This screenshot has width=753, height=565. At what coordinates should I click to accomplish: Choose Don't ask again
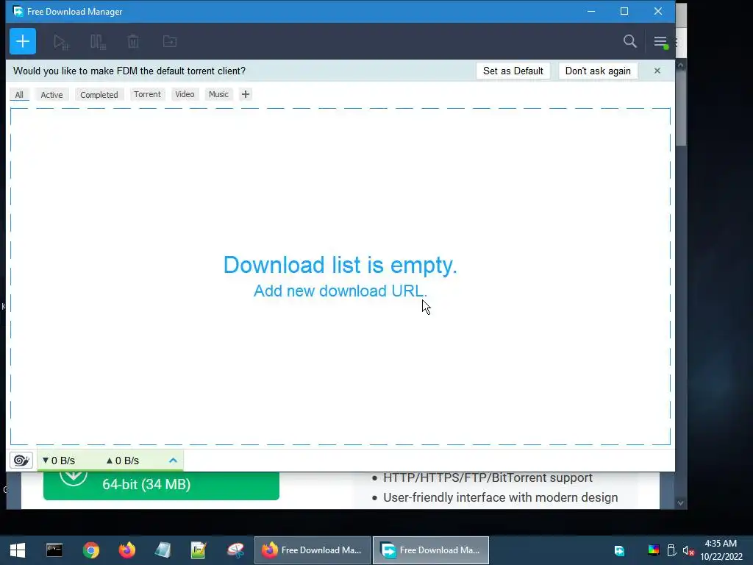tap(598, 71)
